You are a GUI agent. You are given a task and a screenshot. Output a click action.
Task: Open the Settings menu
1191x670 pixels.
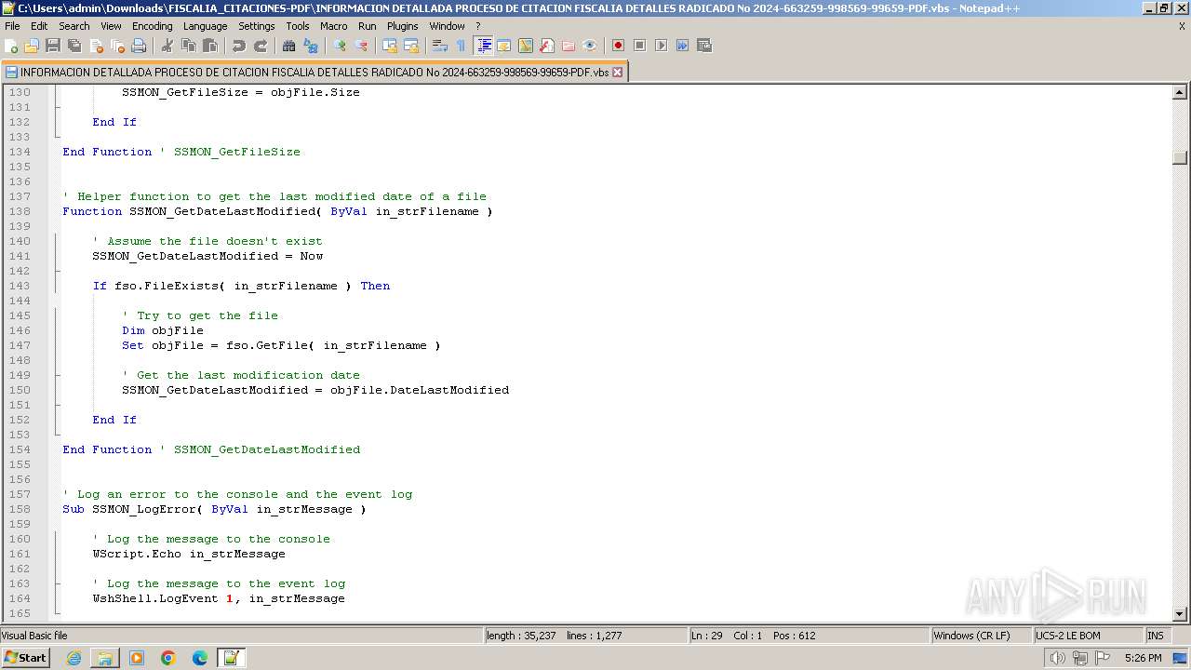tap(256, 26)
